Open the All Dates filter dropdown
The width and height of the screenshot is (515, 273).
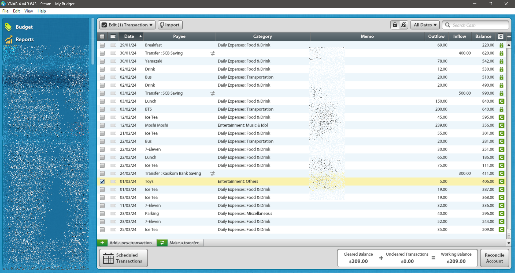tap(425, 25)
